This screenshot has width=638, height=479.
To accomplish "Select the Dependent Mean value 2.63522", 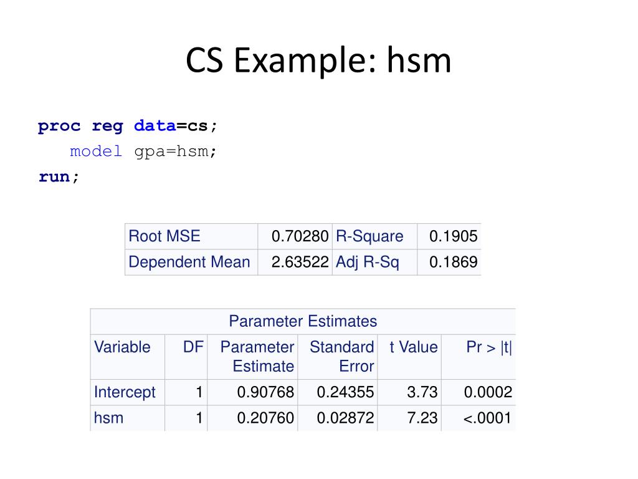I will point(300,262).
